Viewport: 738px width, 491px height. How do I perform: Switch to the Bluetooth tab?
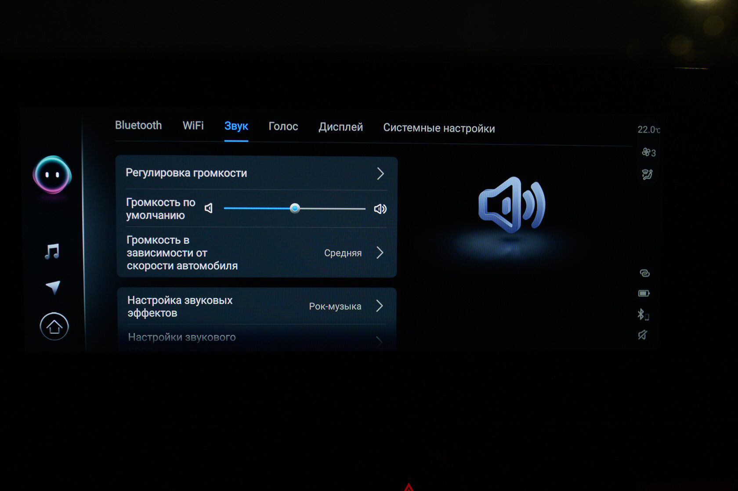pyautogui.click(x=138, y=126)
